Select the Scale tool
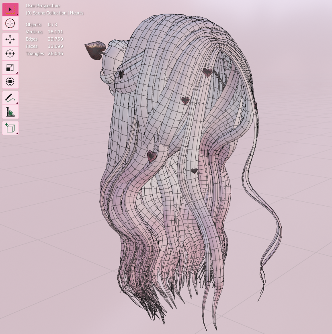Screen dimensions: 332x334 [x=10, y=67]
